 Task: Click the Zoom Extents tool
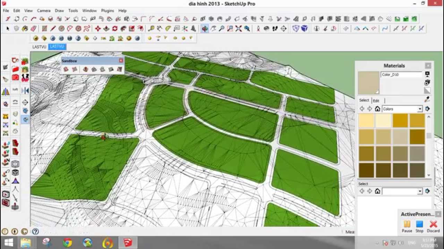click(238, 29)
